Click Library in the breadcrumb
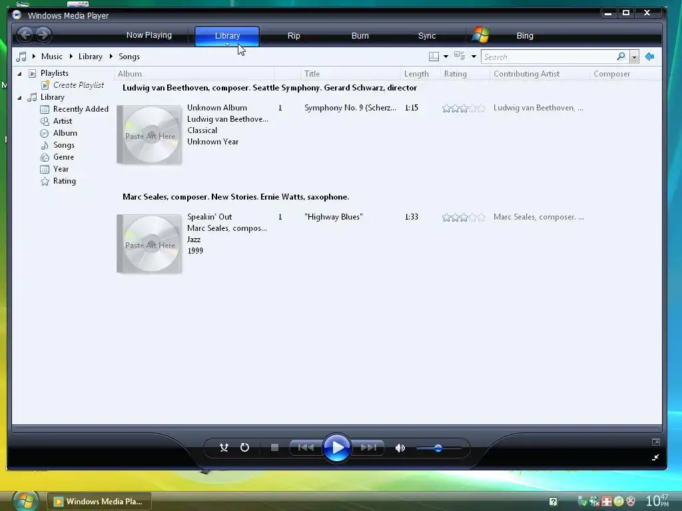682x511 pixels. pos(91,56)
